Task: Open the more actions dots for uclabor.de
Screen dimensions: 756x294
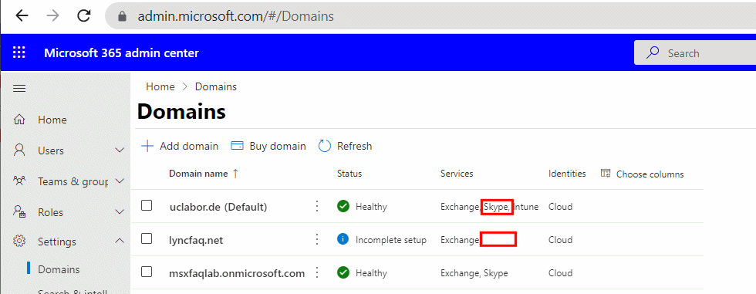Action: tap(317, 206)
